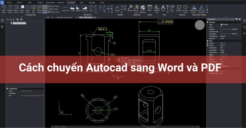Open Detail Style settings
The height and width of the screenshot is (128, 246).
click(53, 9)
